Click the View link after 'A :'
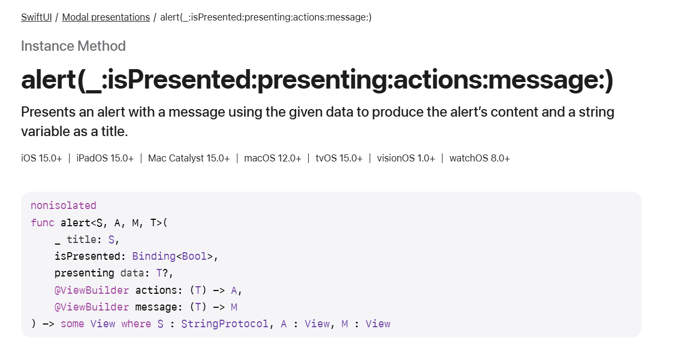Image resolution: width=674 pixels, height=351 pixels. coord(317,324)
